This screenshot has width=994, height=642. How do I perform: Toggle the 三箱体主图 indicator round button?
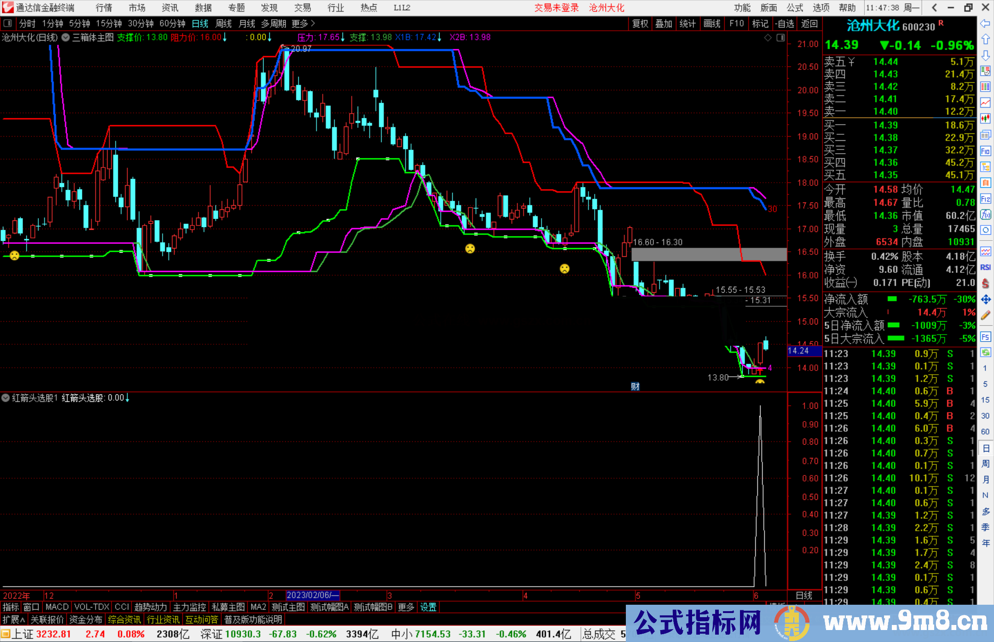coord(65,37)
